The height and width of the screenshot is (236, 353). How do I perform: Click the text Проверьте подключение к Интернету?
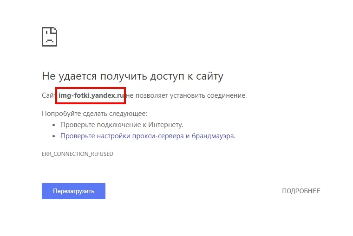(122, 125)
